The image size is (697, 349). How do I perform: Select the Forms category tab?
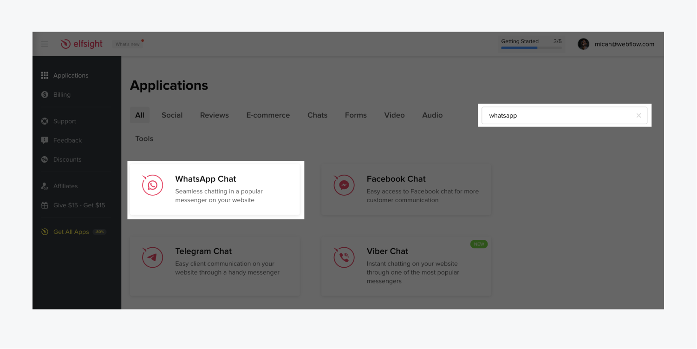(356, 115)
